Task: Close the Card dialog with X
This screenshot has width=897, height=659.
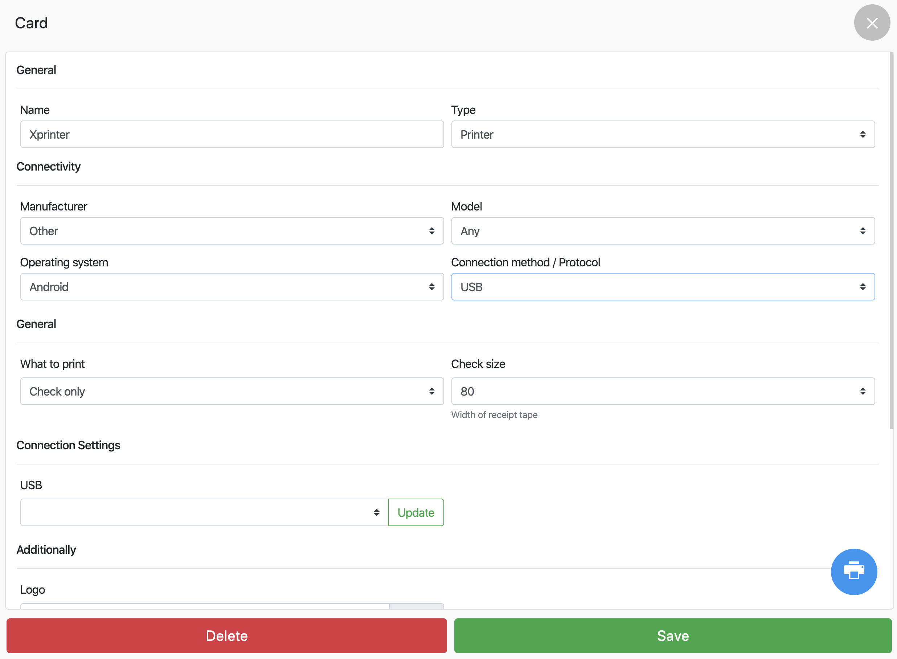Action: [872, 23]
